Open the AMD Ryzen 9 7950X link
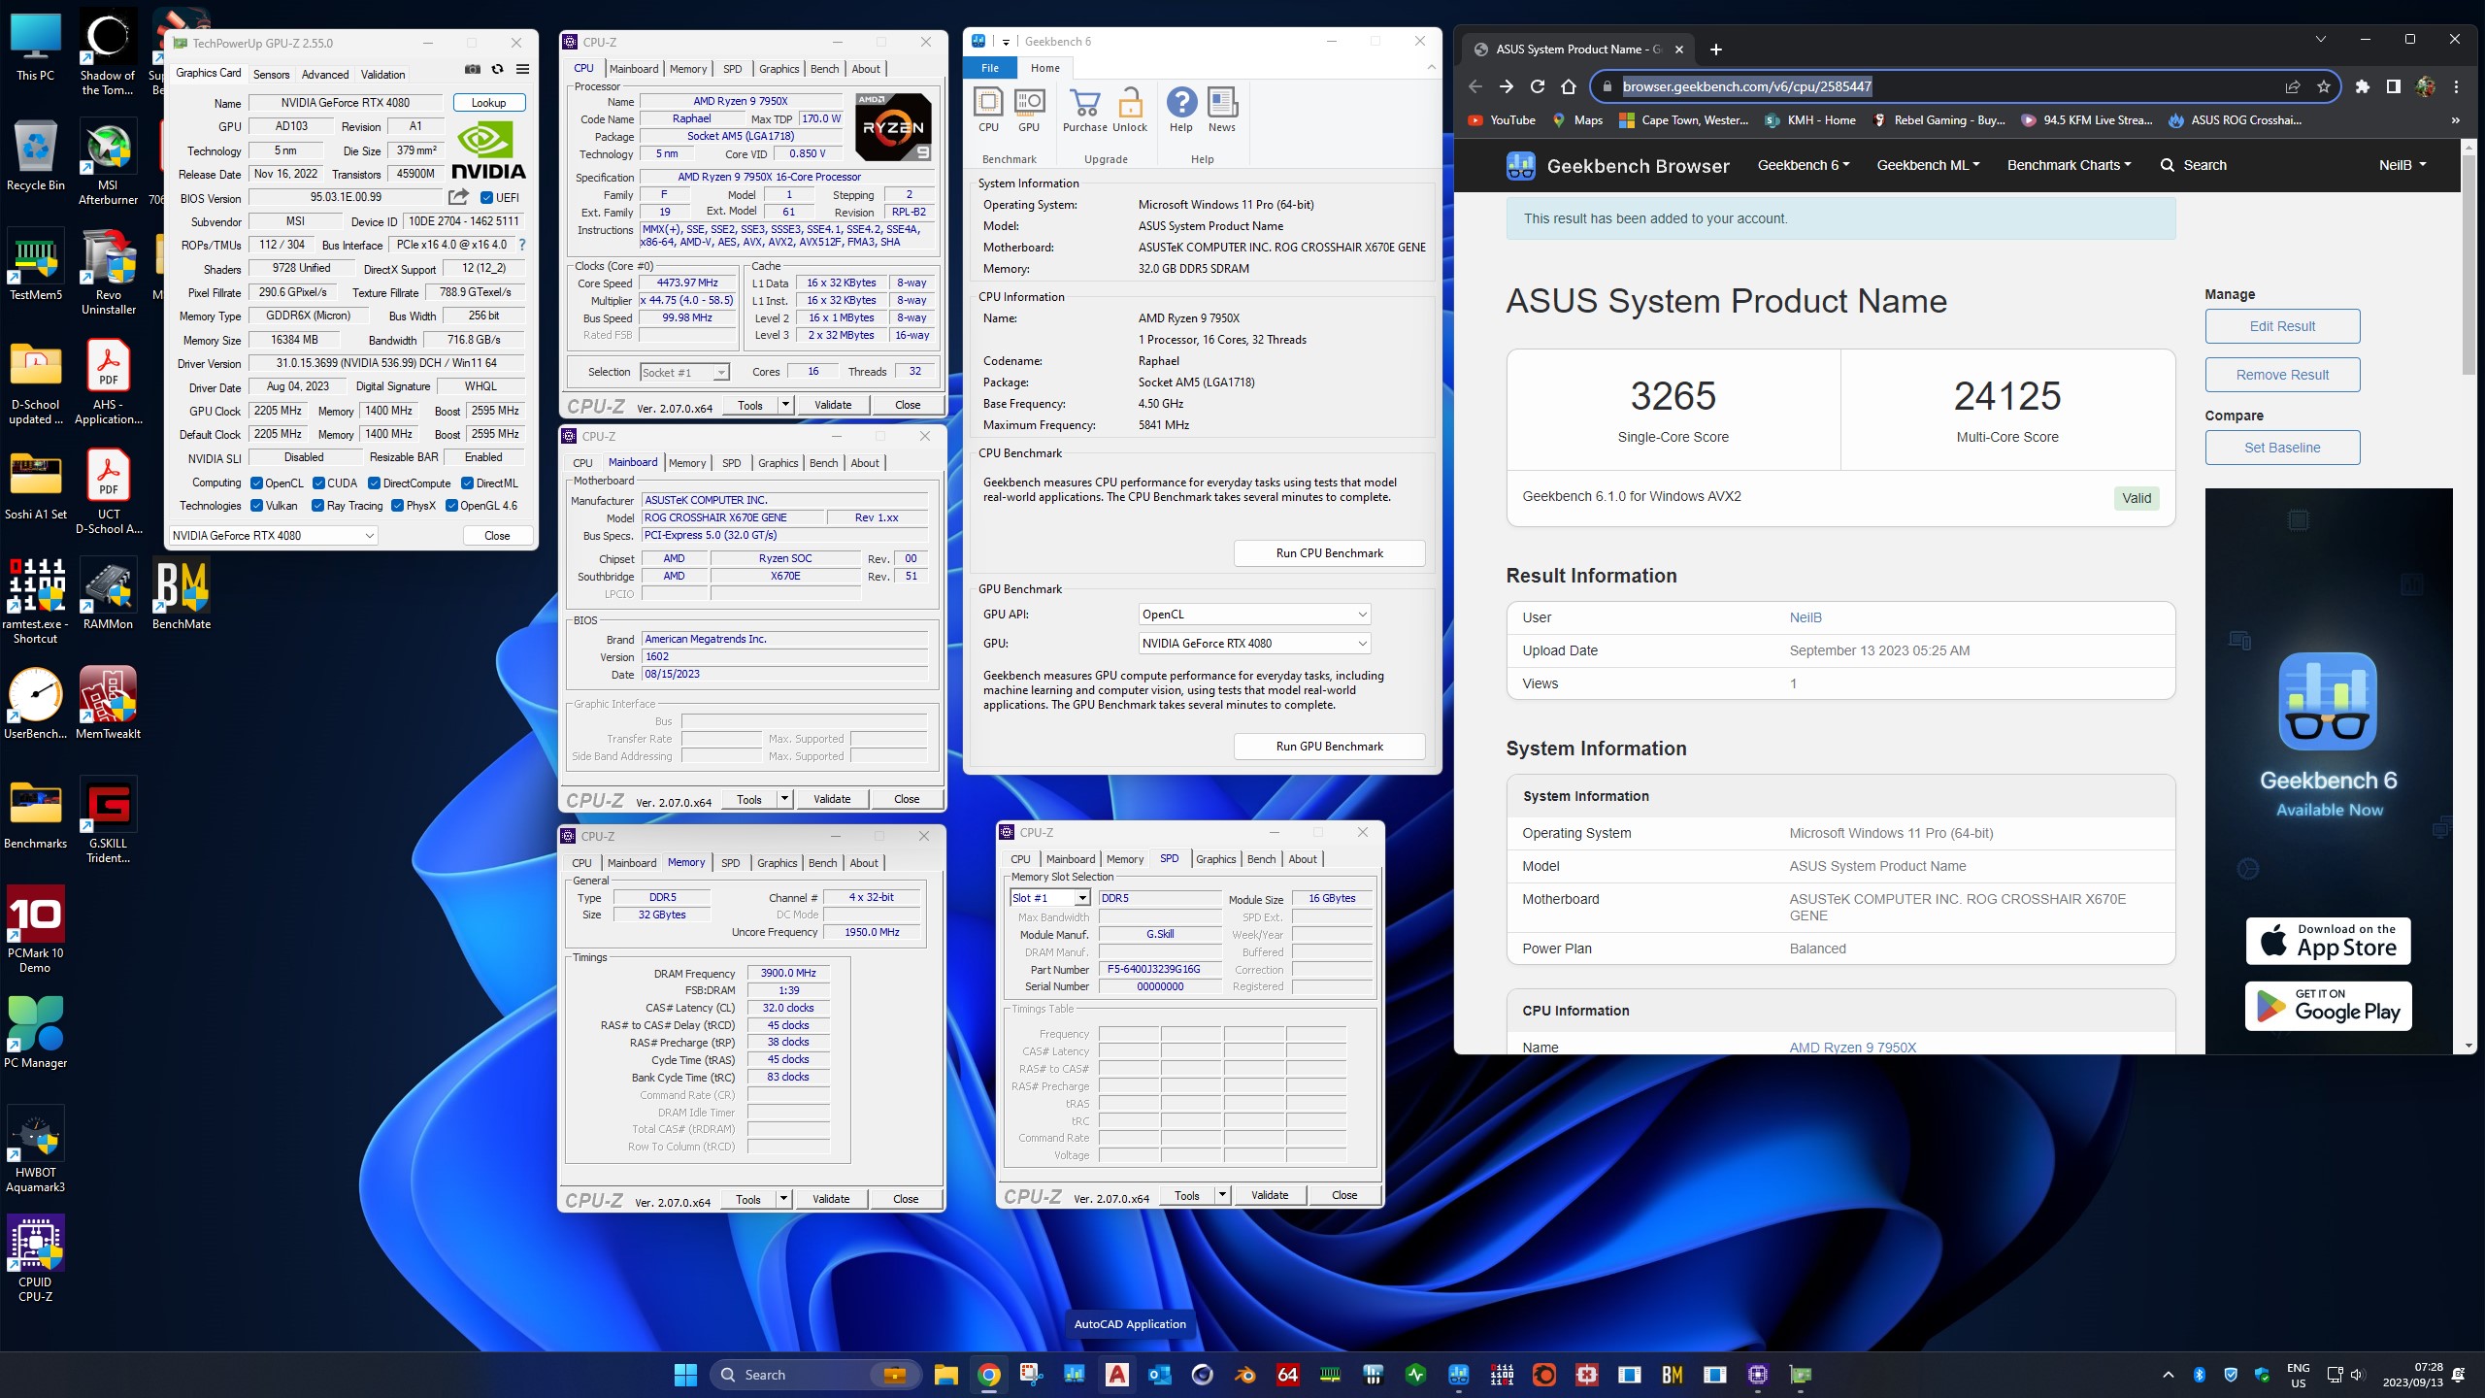The image size is (2485, 1398). click(x=1852, y=1047)
